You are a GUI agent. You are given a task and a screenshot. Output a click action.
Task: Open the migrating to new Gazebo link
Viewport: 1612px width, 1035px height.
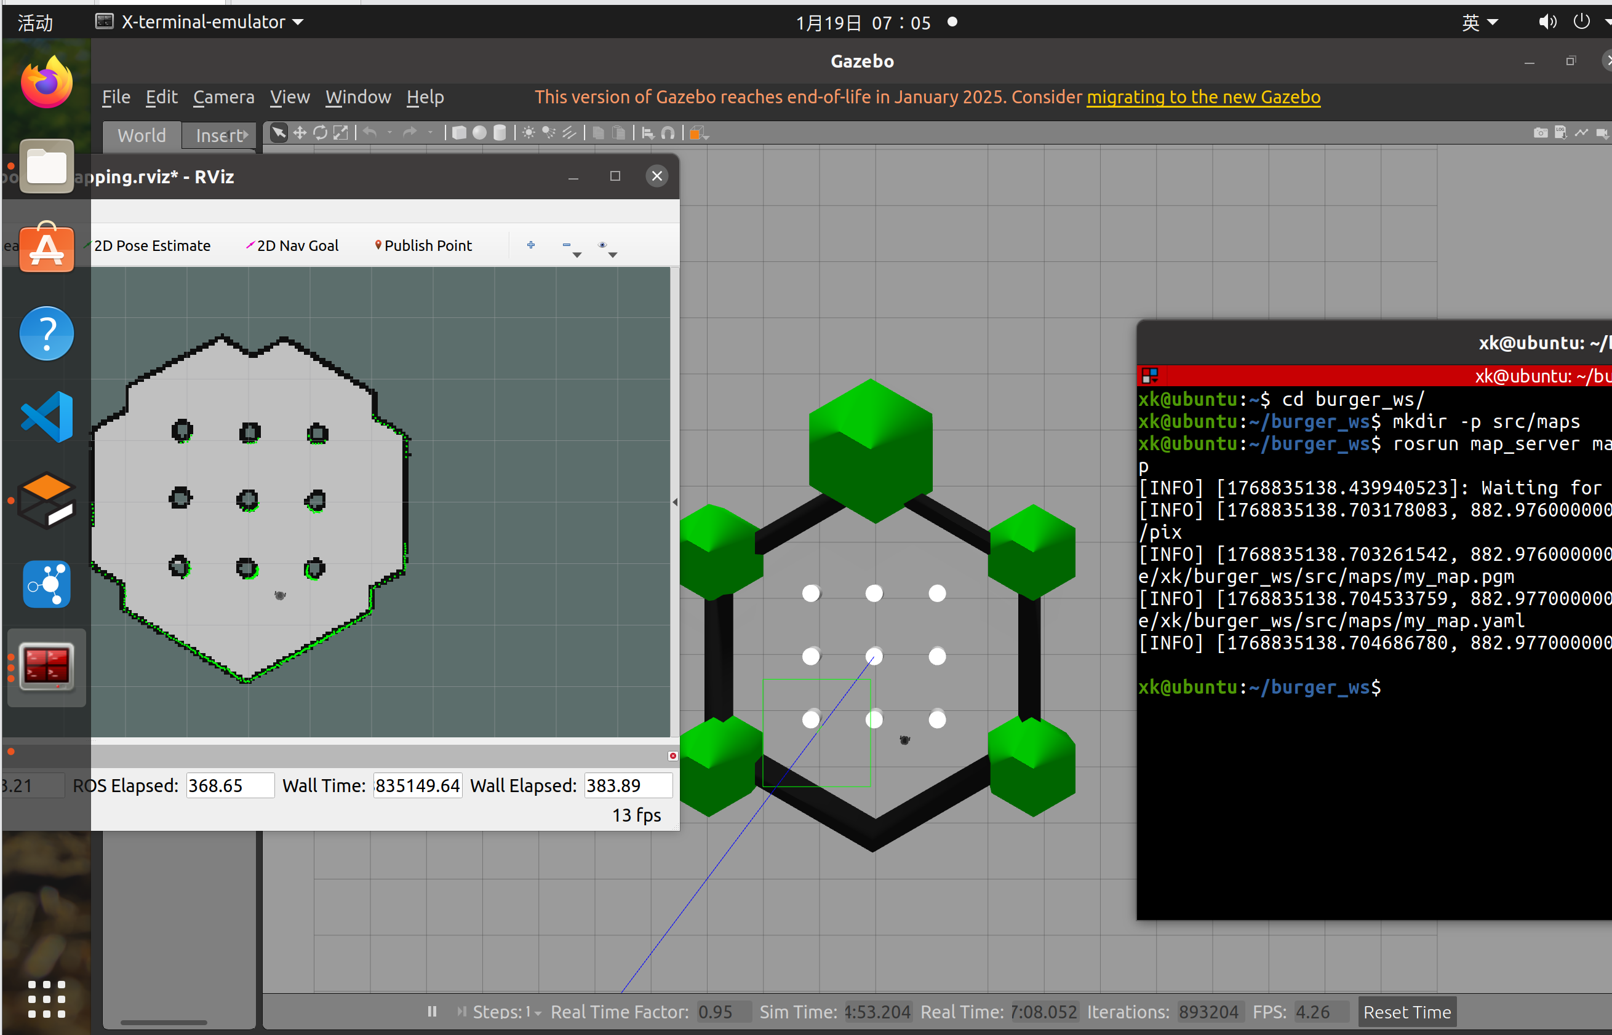click(x=1203, y=97)
